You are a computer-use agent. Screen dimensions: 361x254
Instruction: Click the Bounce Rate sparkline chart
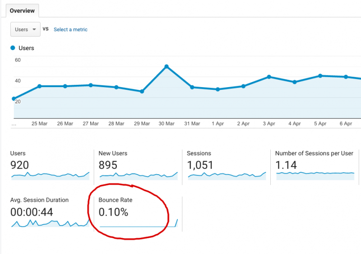[139, 224]
